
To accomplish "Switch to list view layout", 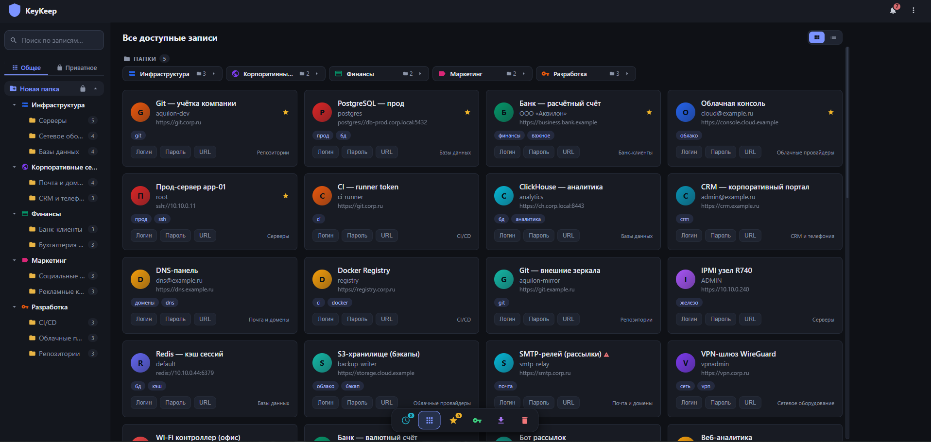I will (833, 37).
